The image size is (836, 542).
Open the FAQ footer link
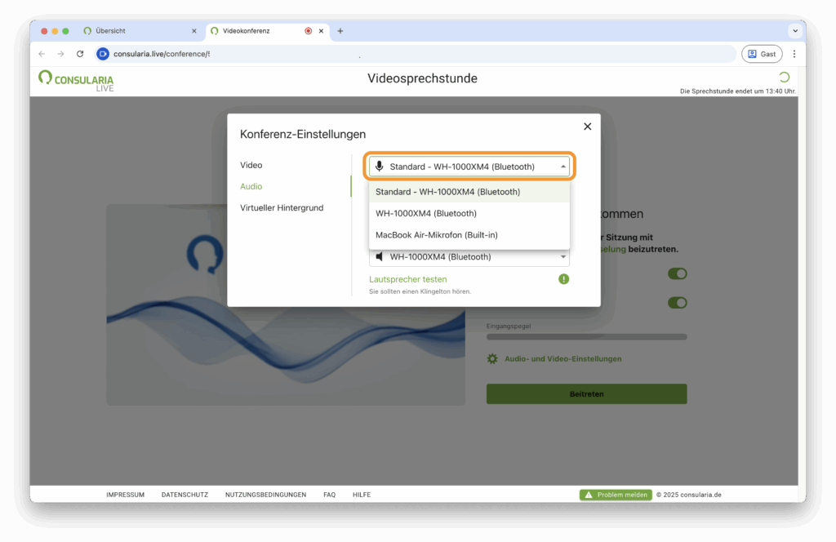click(330, 495)
